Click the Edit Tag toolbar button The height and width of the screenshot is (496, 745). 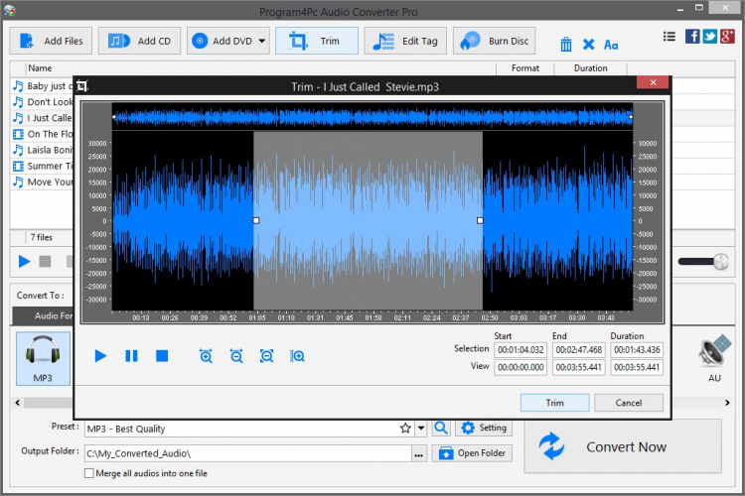coord(405,41)
